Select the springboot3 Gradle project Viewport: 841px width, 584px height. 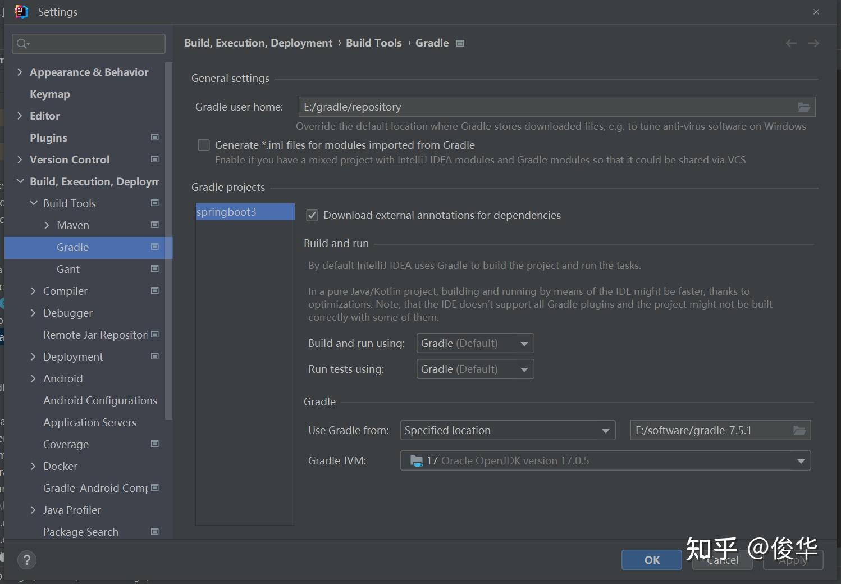(245, 212)
